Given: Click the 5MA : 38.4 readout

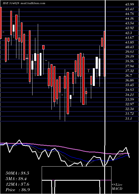Looking at the screenshot, I should (16, 179).
